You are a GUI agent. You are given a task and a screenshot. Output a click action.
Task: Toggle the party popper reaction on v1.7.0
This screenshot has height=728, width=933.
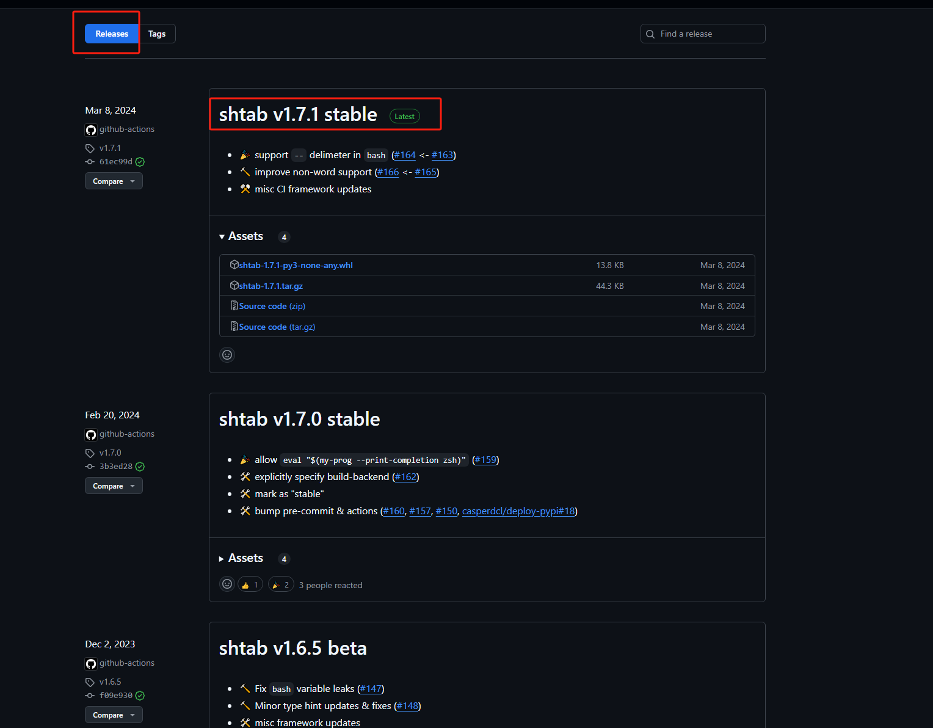coord(281,584)
